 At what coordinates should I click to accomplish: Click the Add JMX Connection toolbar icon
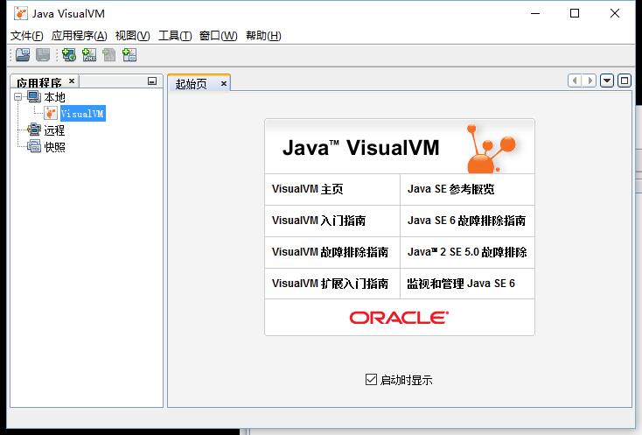tap(89, 54)
